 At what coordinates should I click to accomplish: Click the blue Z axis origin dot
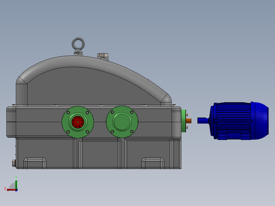(16, 190)
